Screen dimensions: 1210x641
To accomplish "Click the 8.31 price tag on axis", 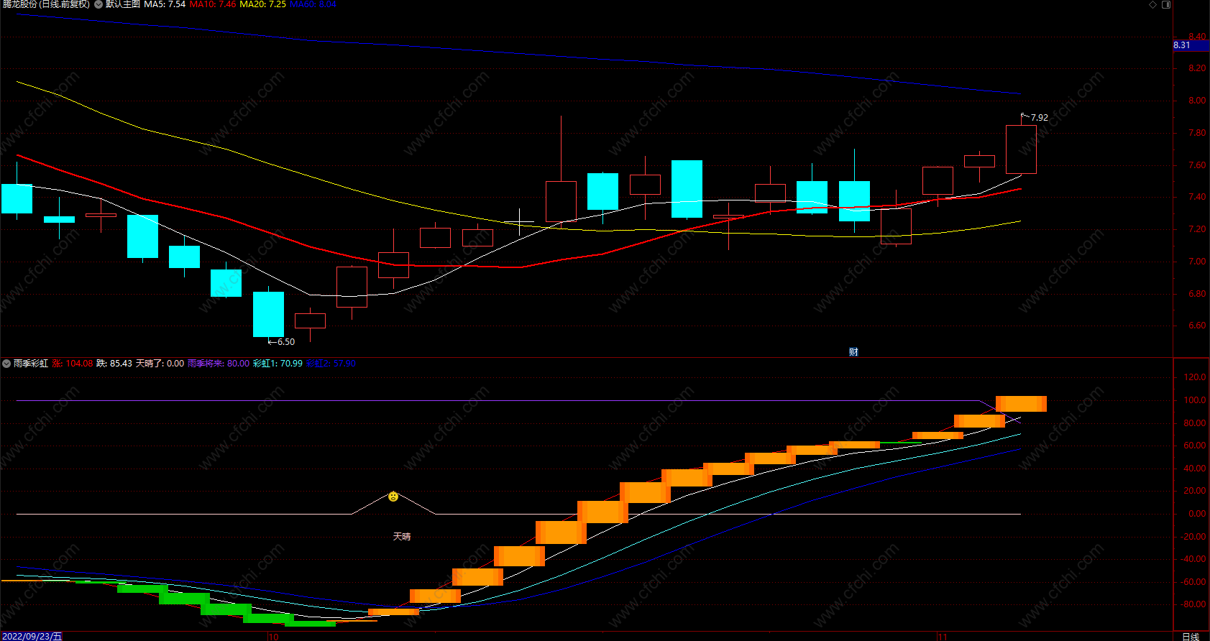I will 1191,45.
